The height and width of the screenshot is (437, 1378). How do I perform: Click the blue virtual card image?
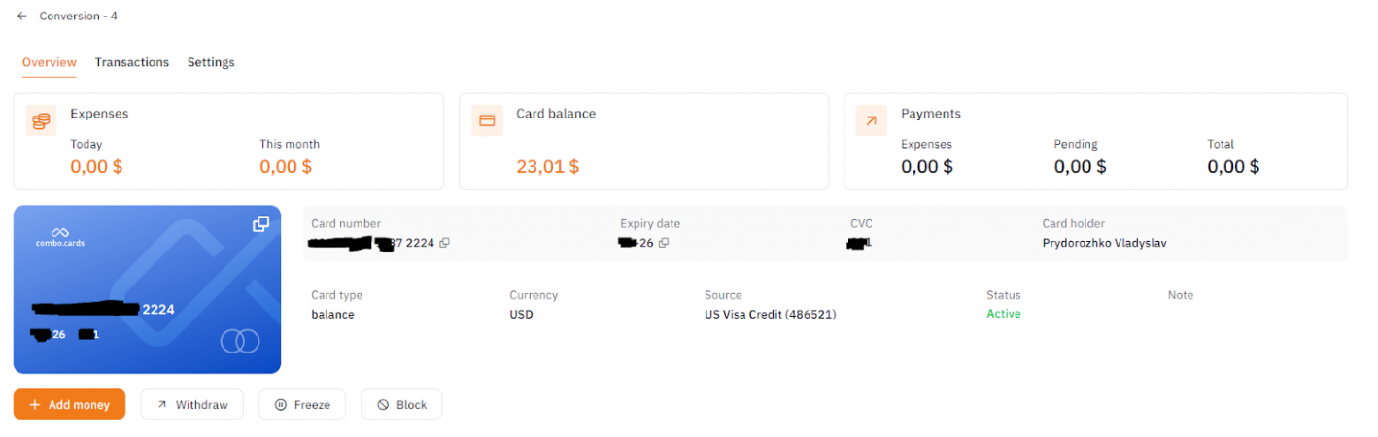point(147,289)
